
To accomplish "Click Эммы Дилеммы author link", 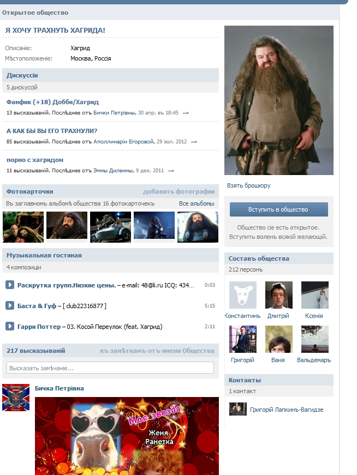I will (x=113, y=171).
